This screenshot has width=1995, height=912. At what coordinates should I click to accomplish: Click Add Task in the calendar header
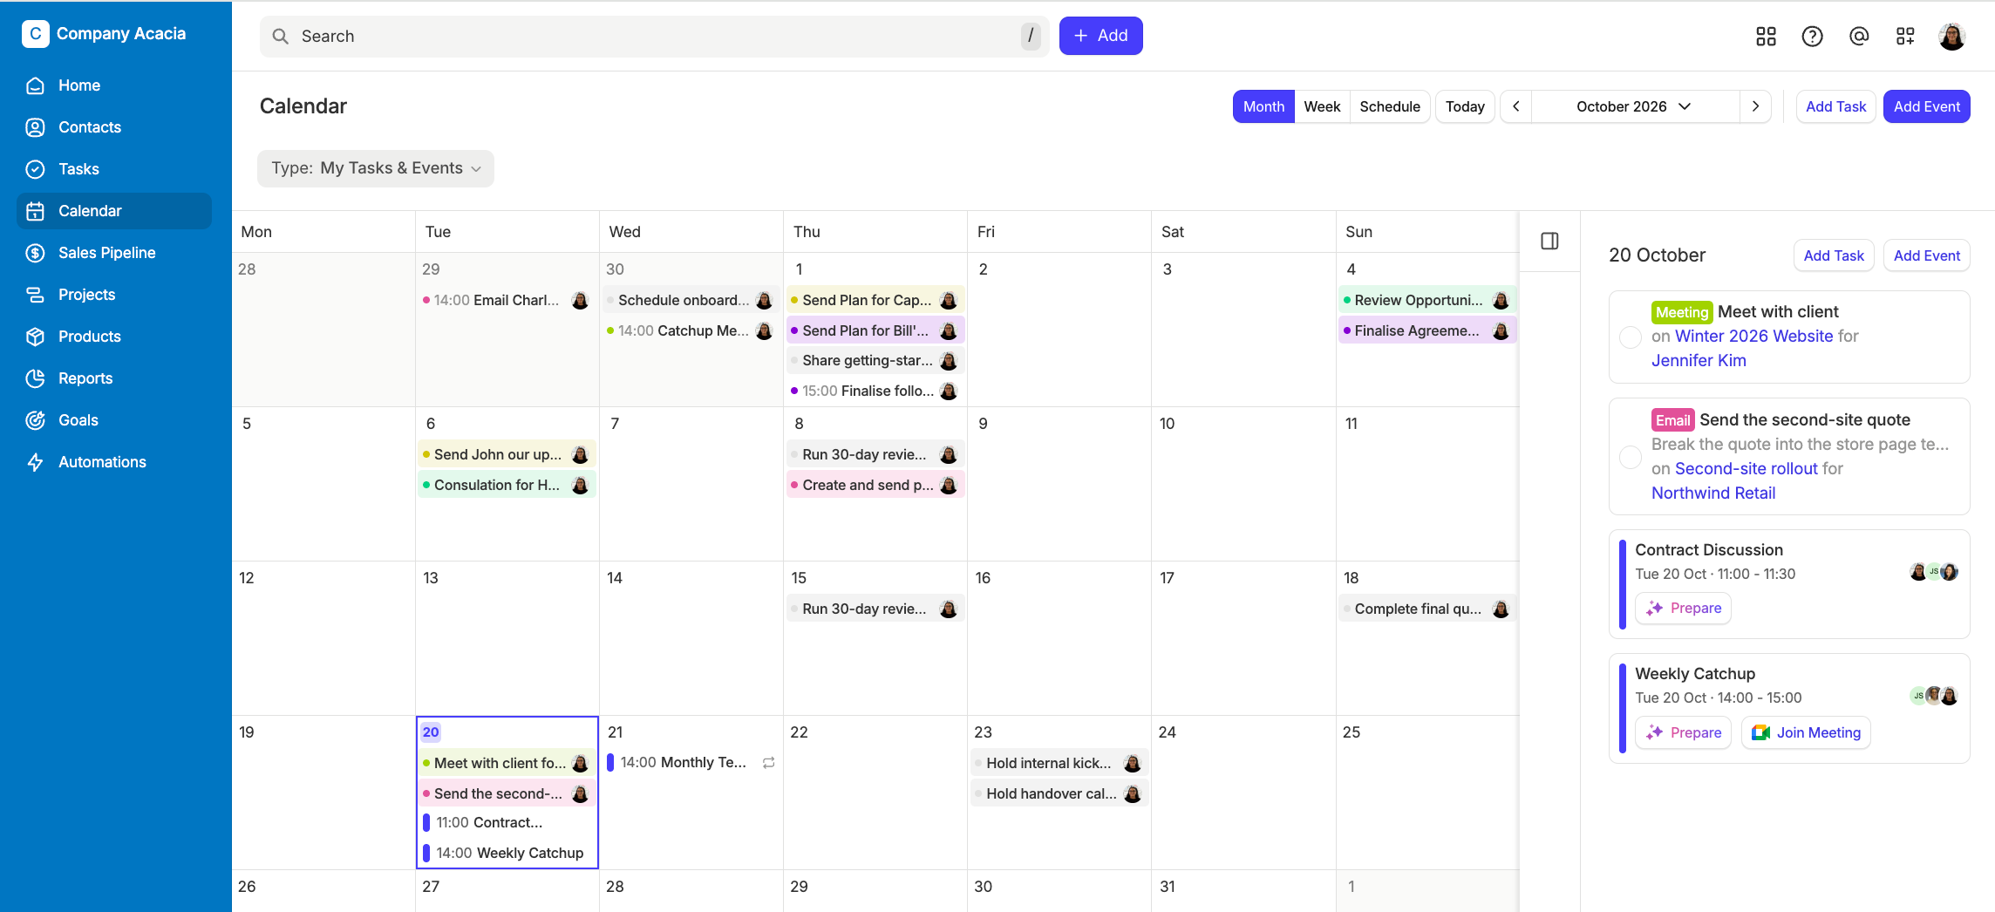click(1835, 106)
